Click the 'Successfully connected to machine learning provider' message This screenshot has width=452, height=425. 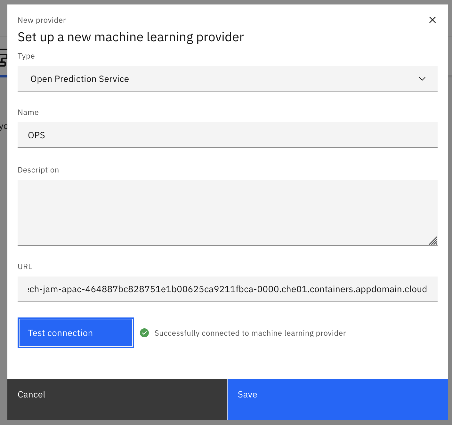click(250, 333)
